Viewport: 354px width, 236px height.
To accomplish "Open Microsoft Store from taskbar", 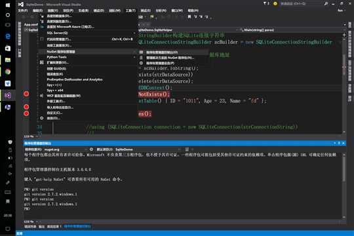I will tap(8, 48).
